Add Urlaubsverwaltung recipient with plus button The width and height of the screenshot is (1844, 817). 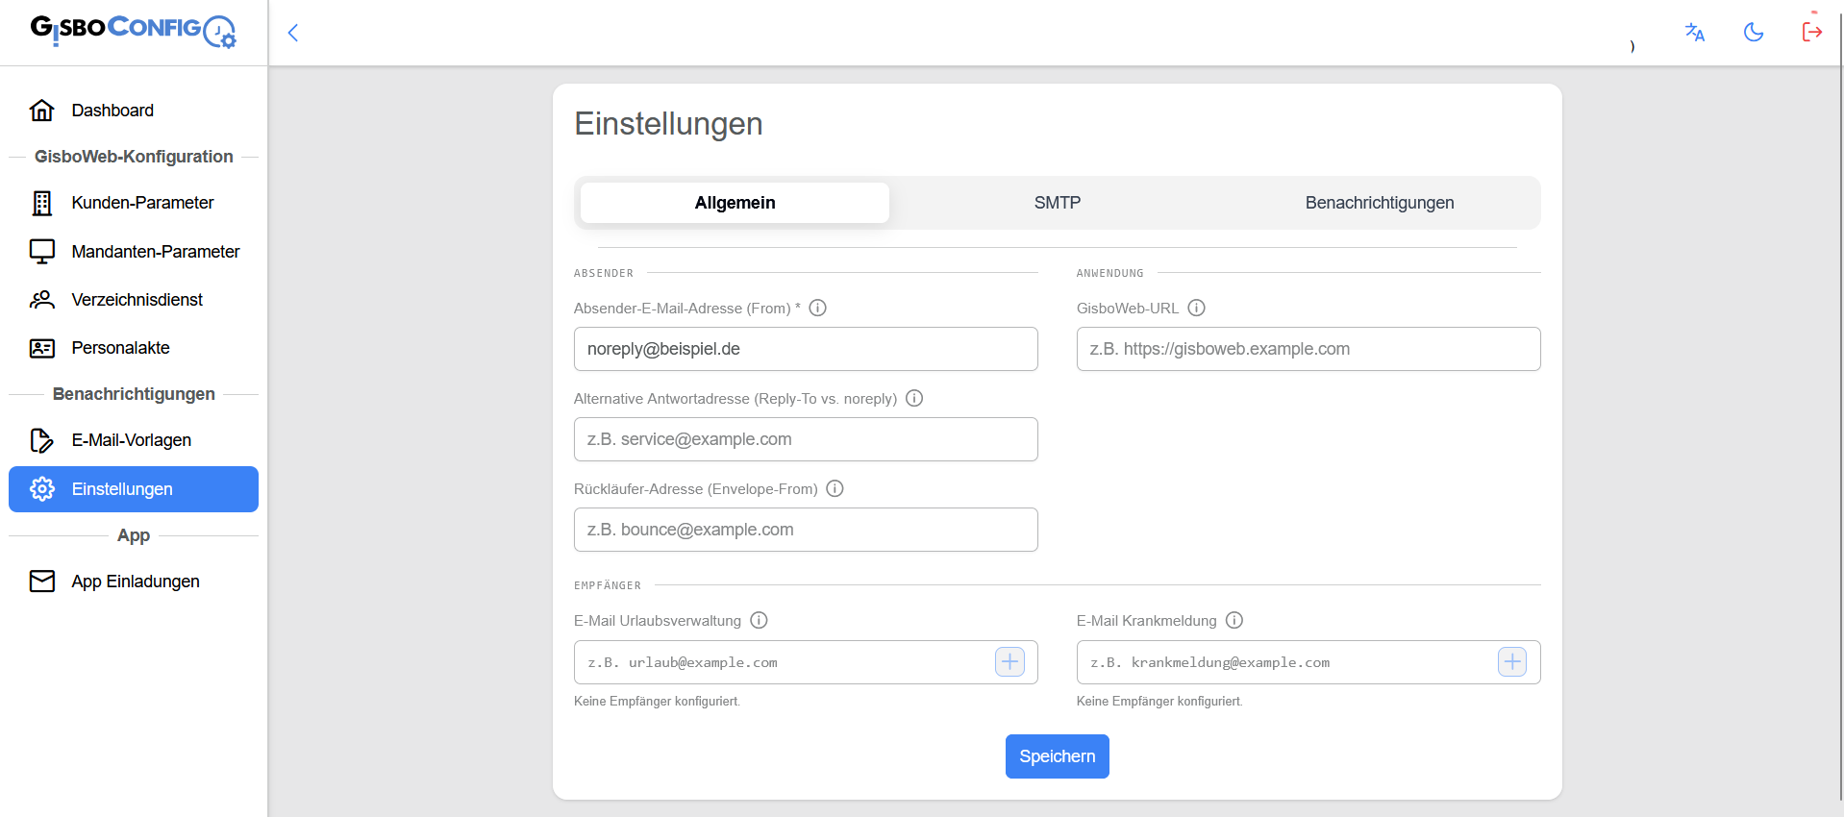(1009, 662)
